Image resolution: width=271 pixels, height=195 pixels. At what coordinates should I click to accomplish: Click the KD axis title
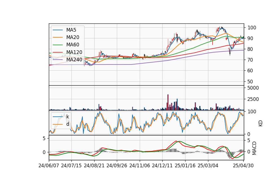point(261,123)
